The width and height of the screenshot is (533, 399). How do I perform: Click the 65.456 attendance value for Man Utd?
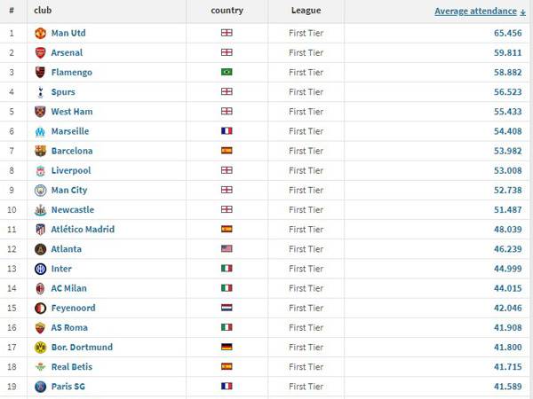508,34
